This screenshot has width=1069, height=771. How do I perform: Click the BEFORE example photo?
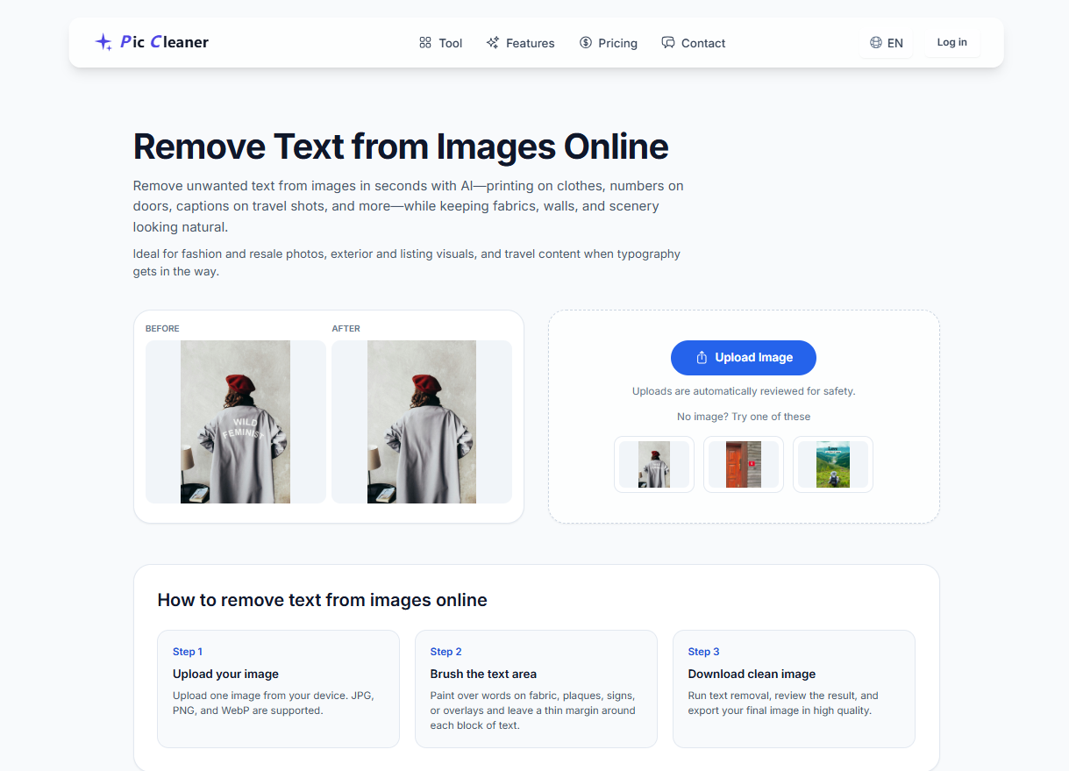tap(235, 422)
